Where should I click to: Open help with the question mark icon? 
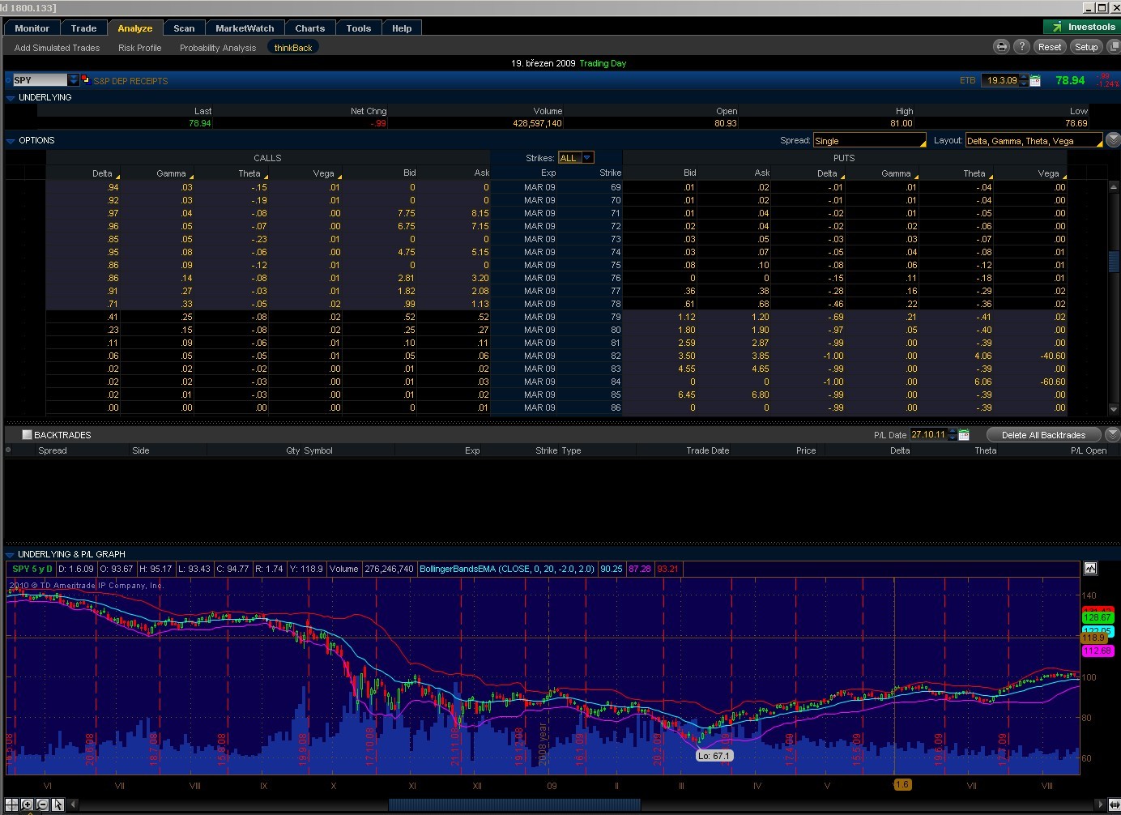tap(1022, 47)
